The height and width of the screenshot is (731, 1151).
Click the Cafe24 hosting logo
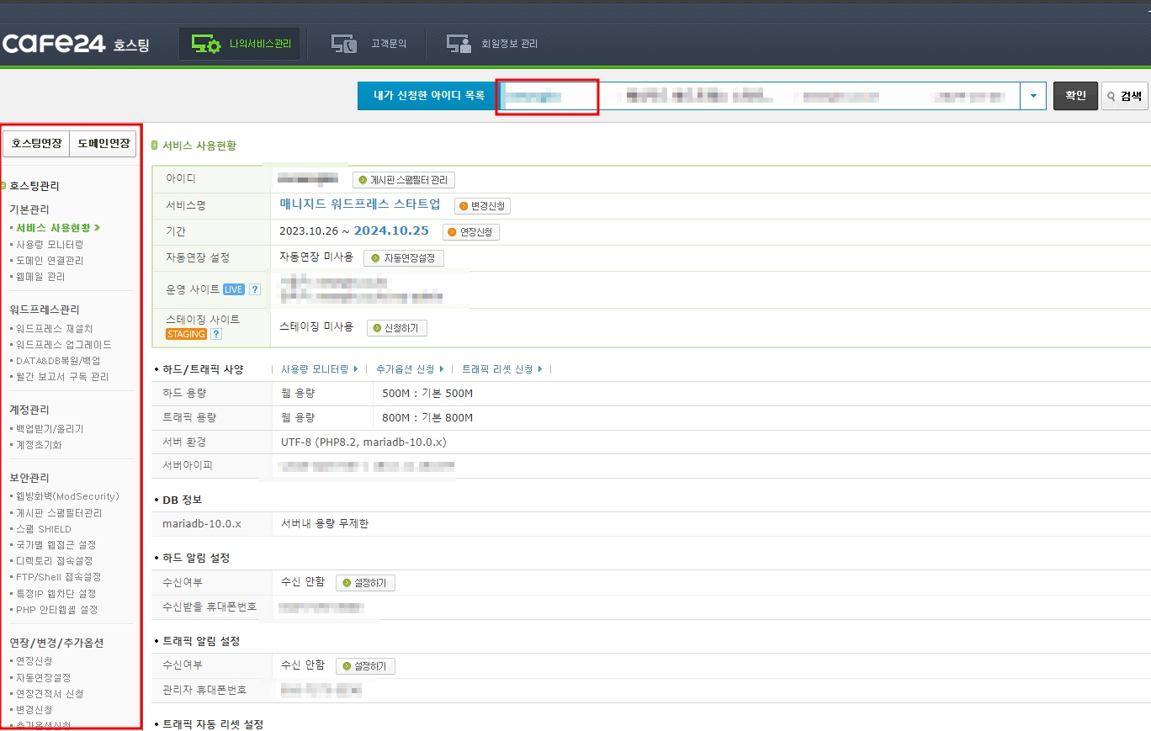pyautogui.click(x=76, y=44)
